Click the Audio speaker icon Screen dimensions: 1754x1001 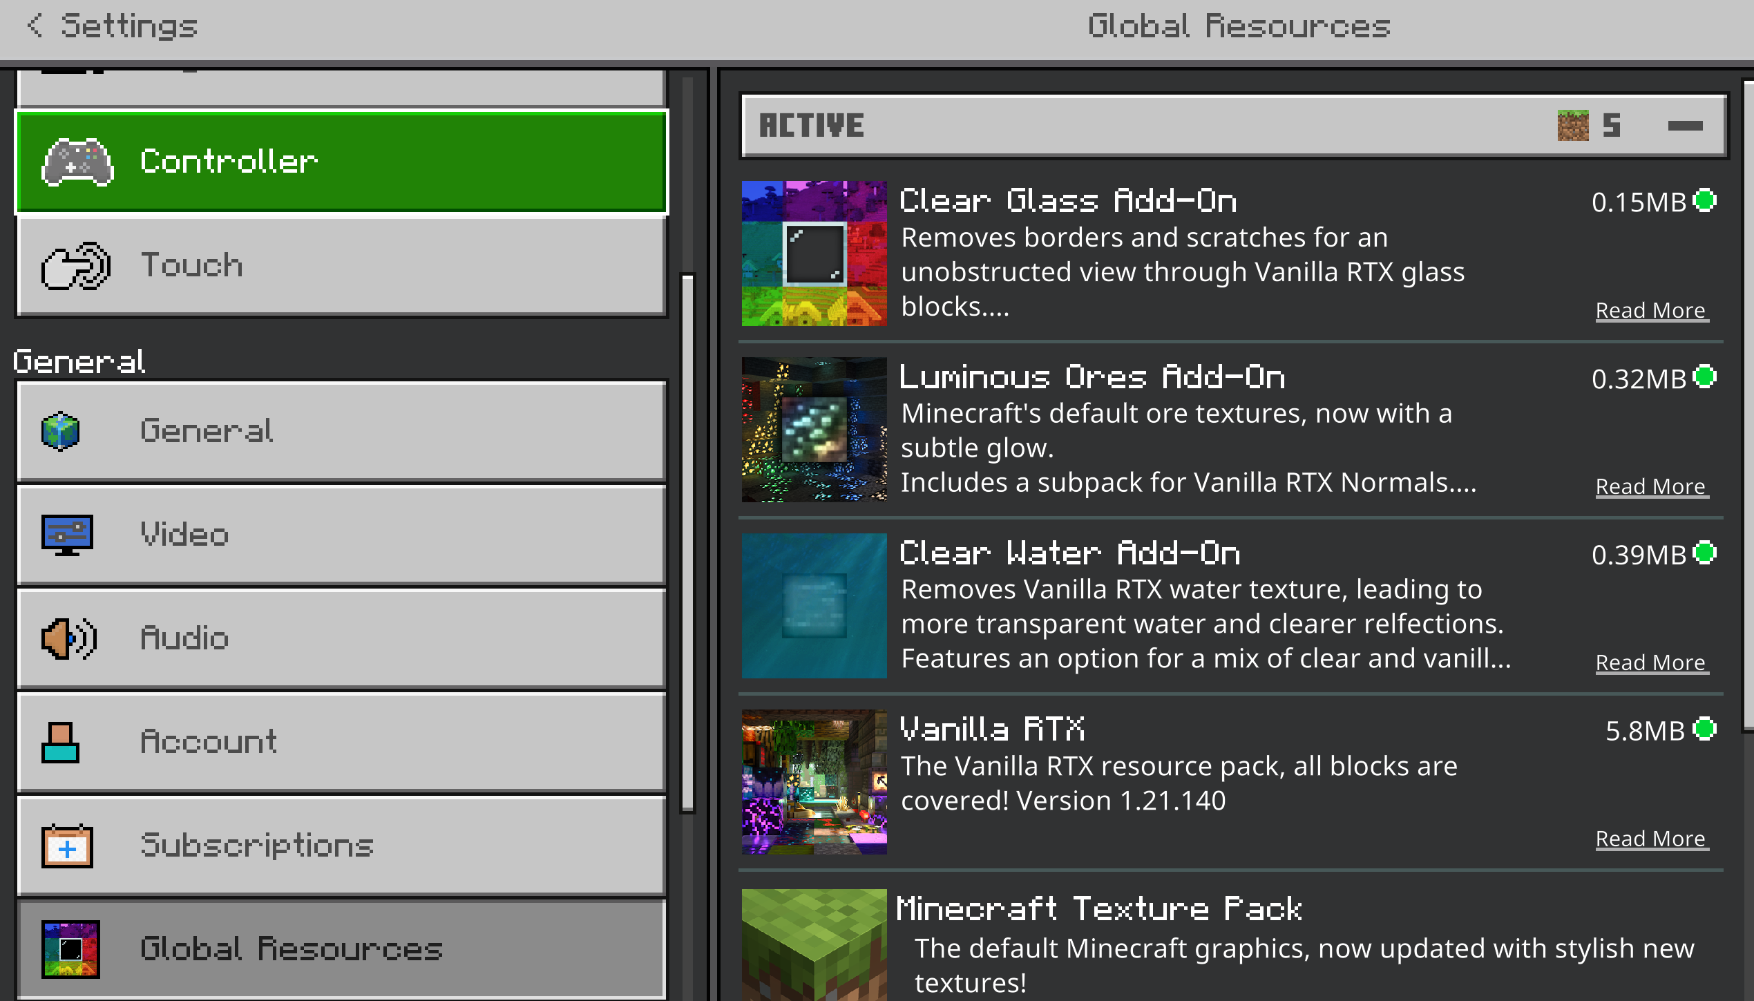(68, 638)
